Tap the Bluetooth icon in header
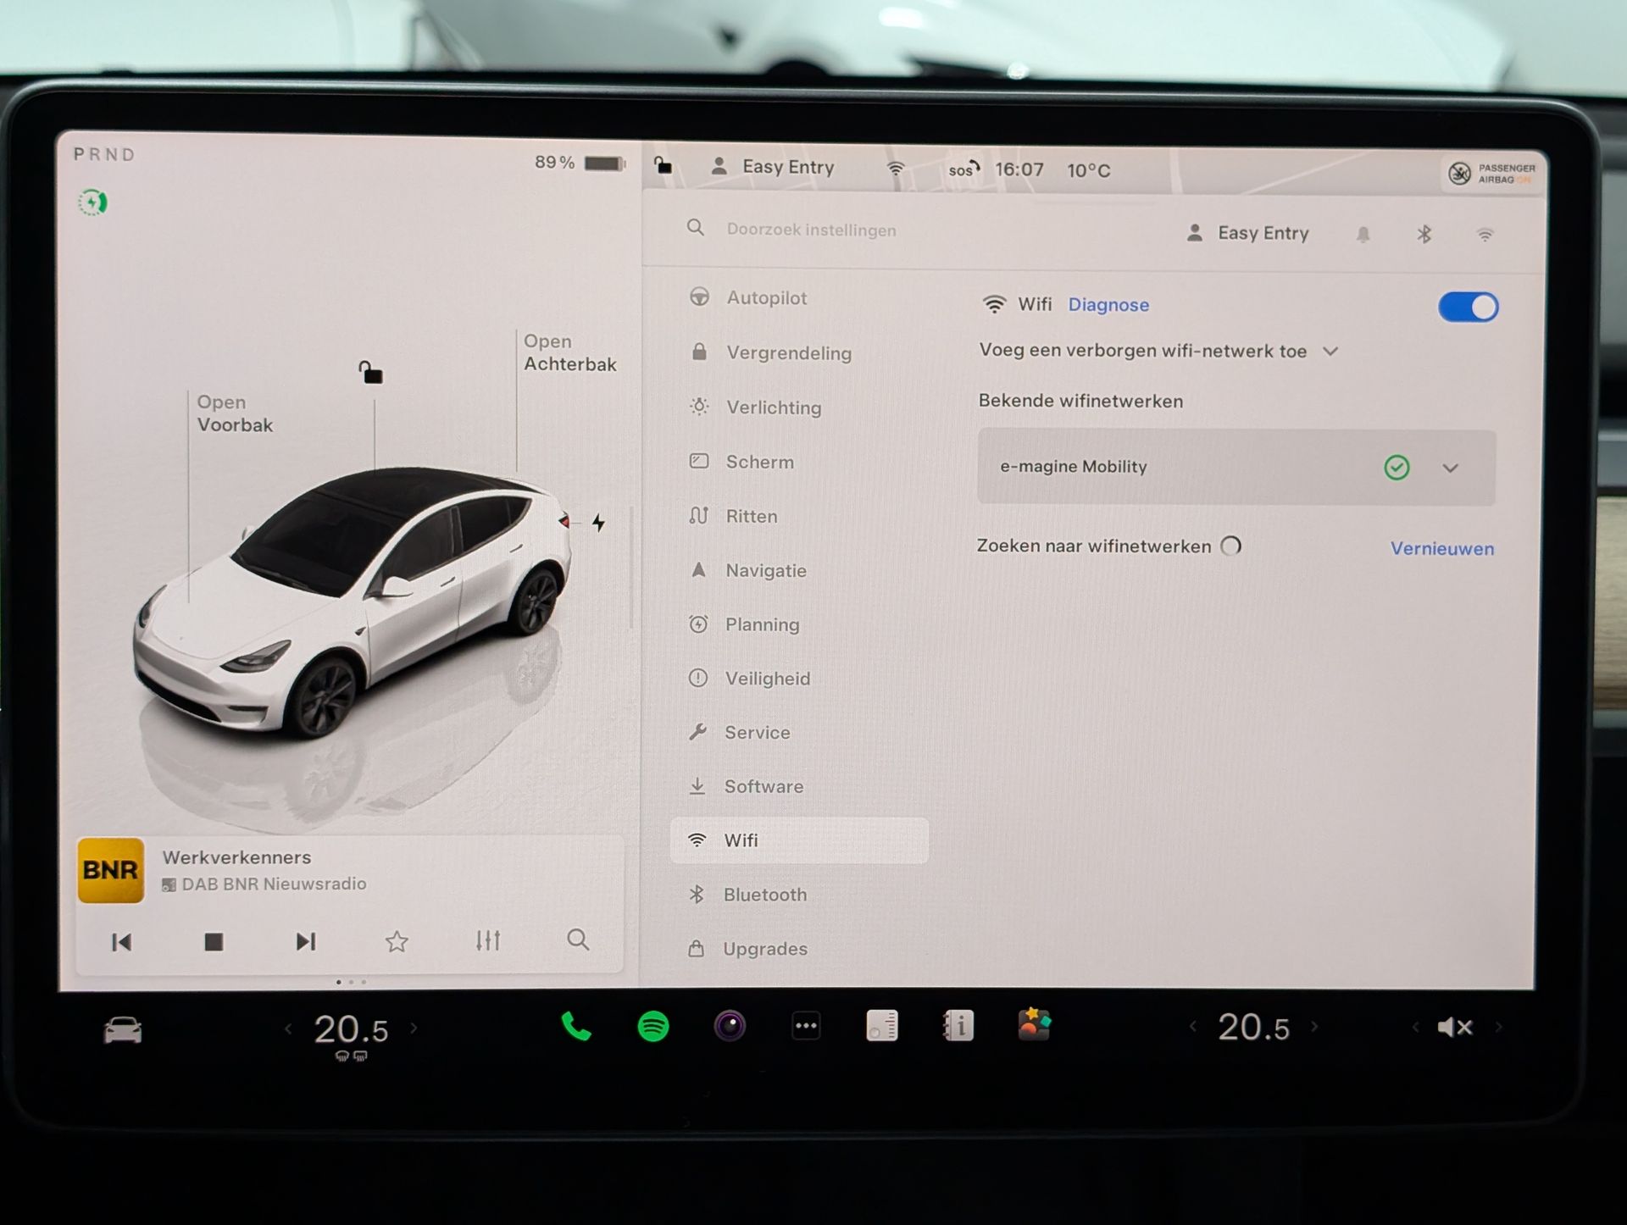The height and width of the screenshot is (1225, 1627). [1424, 235]
